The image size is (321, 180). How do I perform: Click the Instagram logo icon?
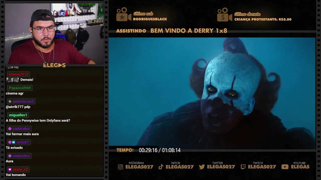coord(121,167)
